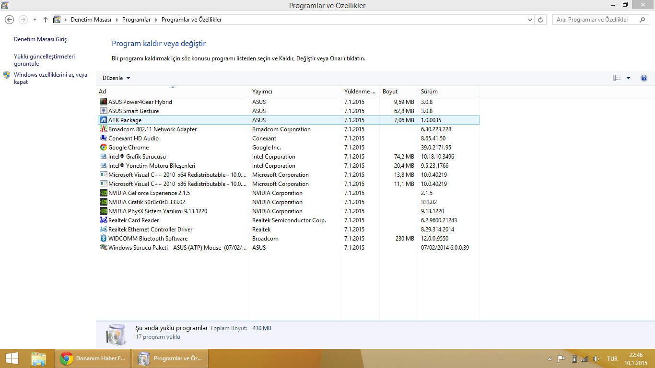Click Programlar ve Özellikler breadcrumb segment
This screenshot has width=655, height=368.
point(191,20)
